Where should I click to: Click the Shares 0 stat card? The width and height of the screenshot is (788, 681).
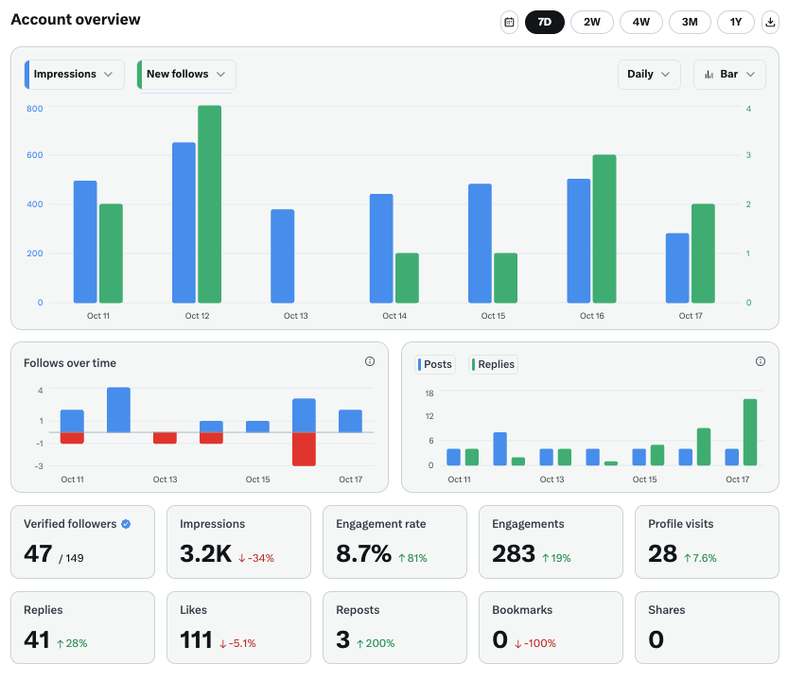pyautogui.click(x=707, y=627)
